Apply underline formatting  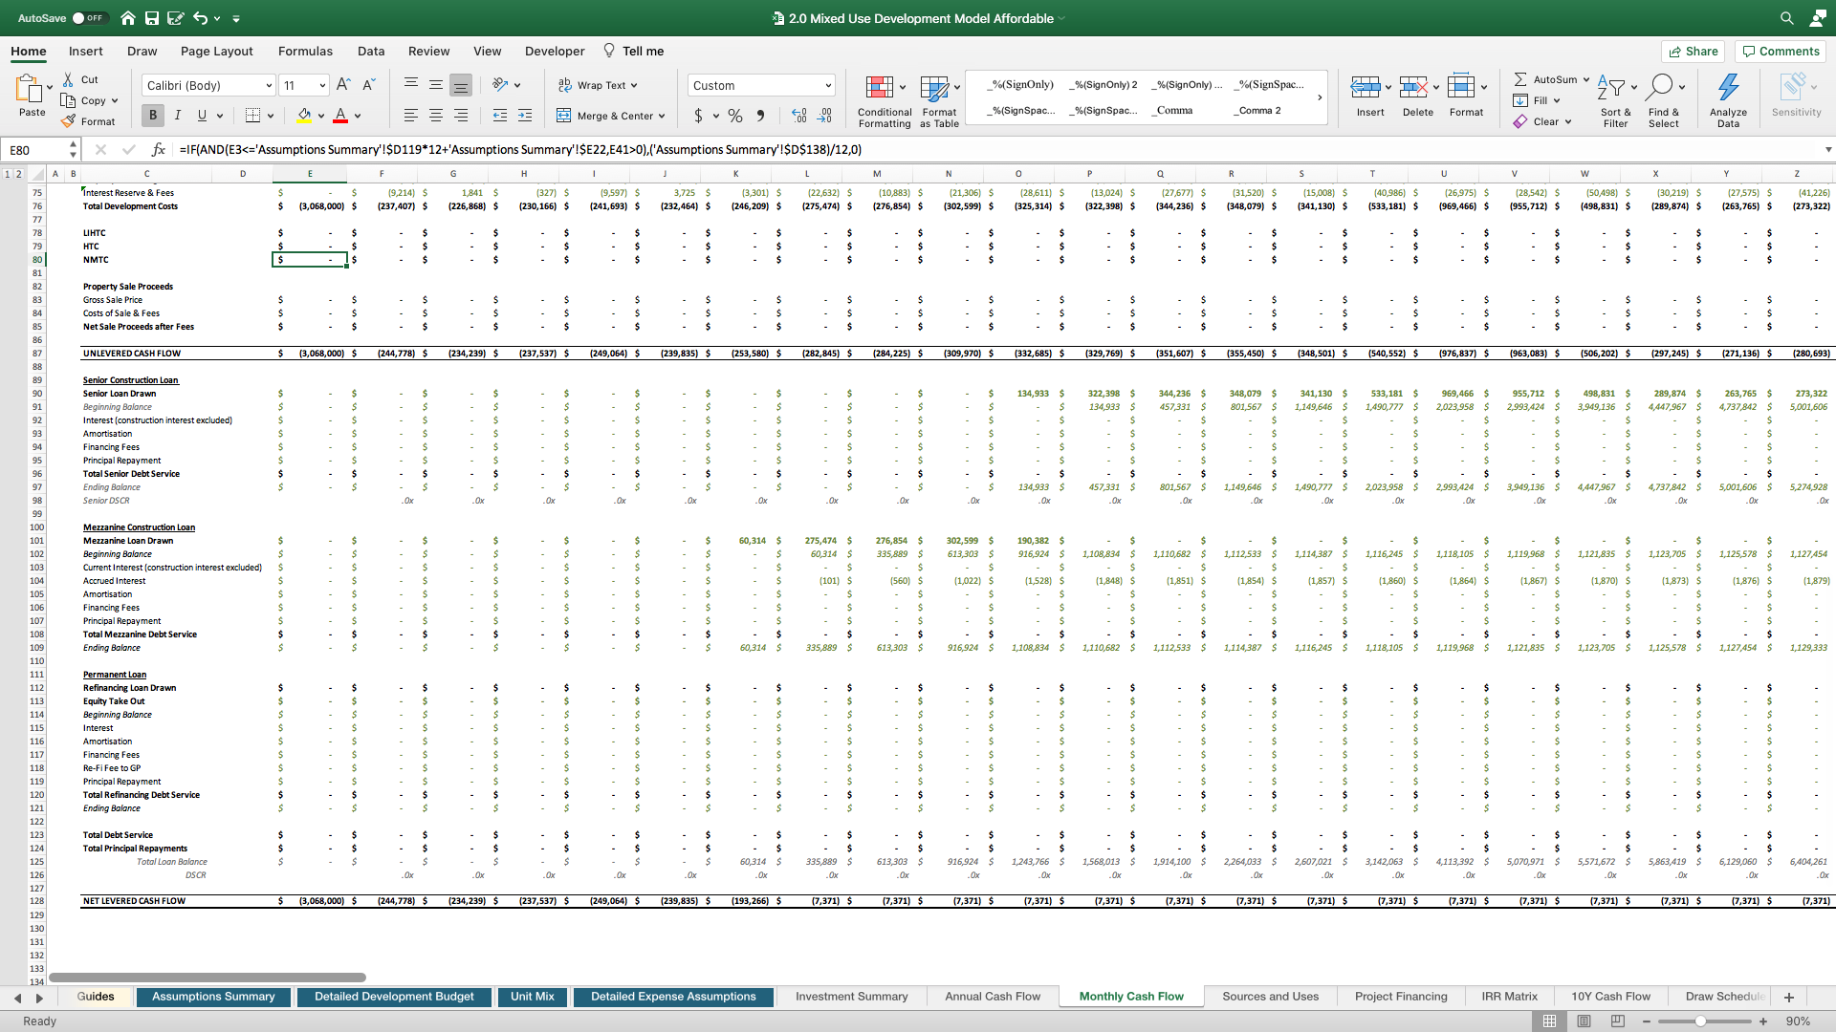(202, 116)
